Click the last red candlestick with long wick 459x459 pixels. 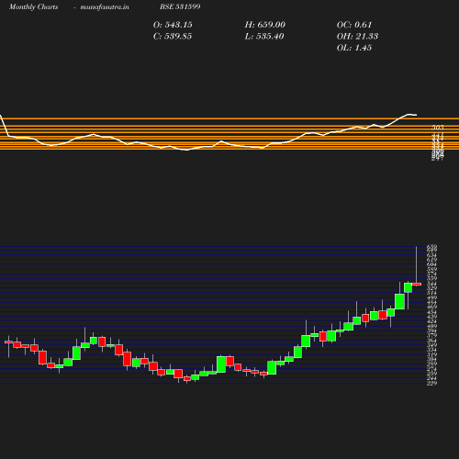(416, 284)
